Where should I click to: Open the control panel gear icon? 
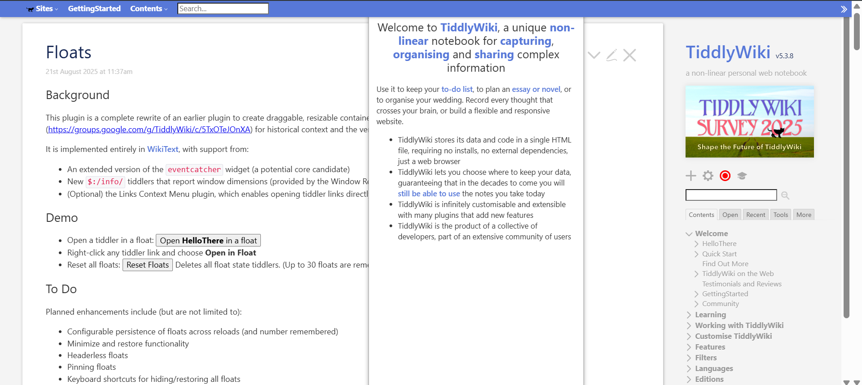(708, 176)
